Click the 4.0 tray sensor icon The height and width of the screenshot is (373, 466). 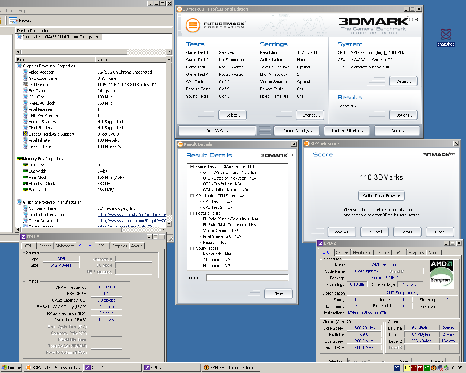(x=414, y=368)
